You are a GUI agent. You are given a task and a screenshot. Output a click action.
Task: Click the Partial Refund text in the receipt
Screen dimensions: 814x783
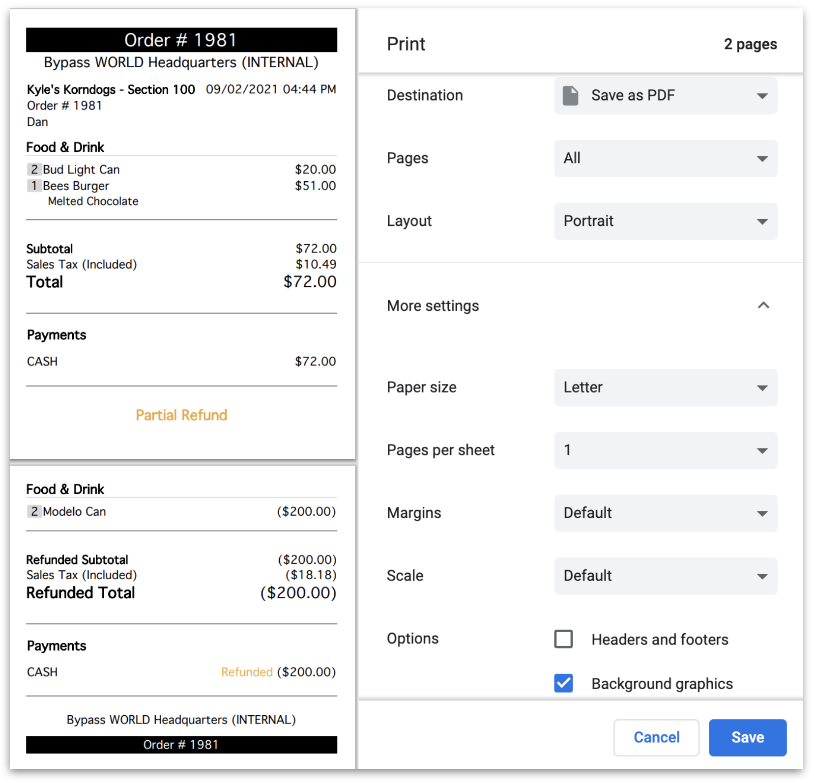click(x=181, y=415)
